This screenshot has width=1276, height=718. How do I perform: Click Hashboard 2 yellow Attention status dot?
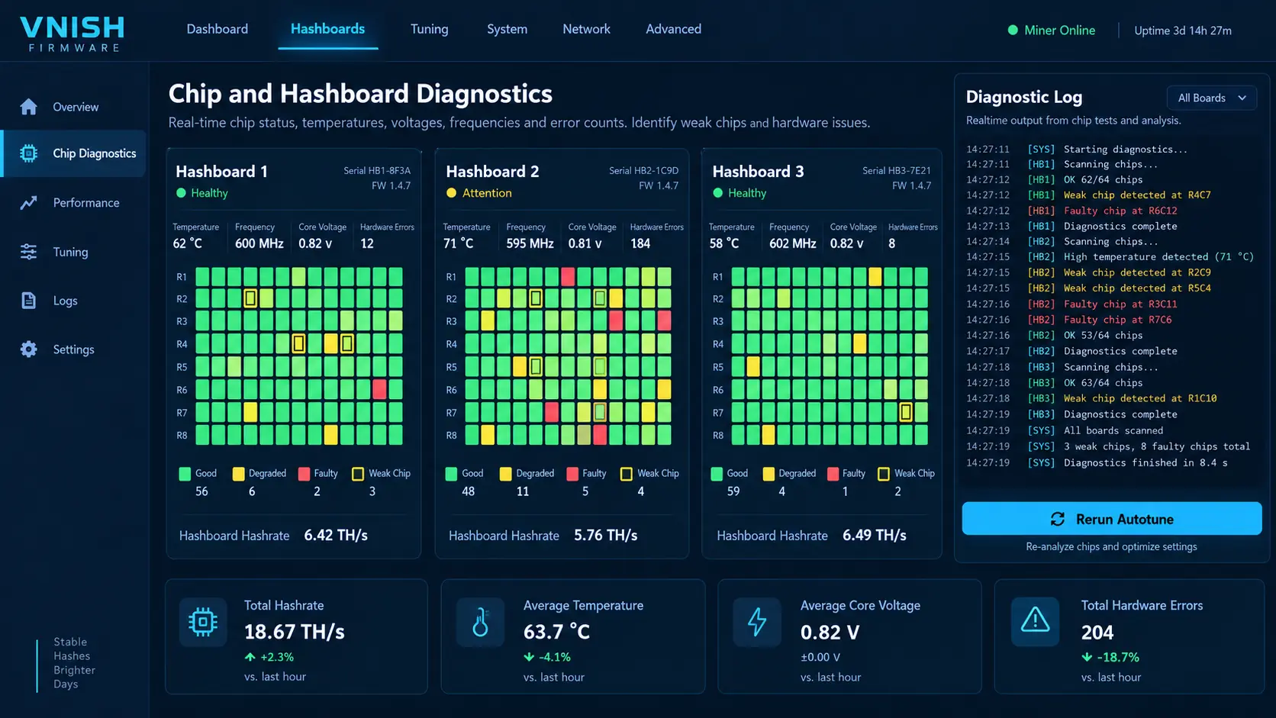451,193
